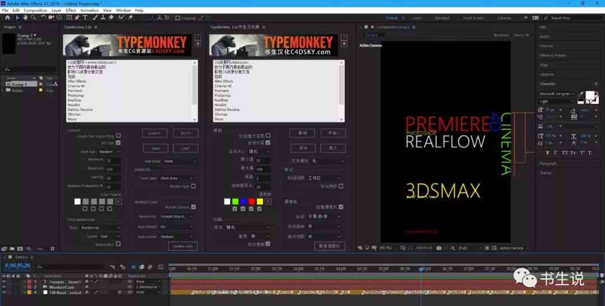The image size is (605, 306).
Task: Toggle checkbox under the red color swatch
Action: pyautogui.click(x=252, y=209)
